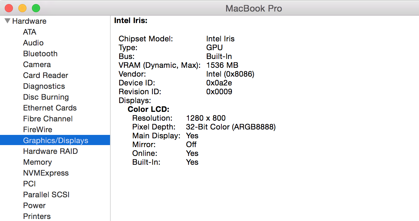Select Disc Burning in the sidebar
419x221 pixels.
(x=46, y=97)
